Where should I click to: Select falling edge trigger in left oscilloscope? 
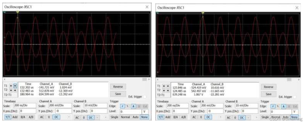coord(127,106)
